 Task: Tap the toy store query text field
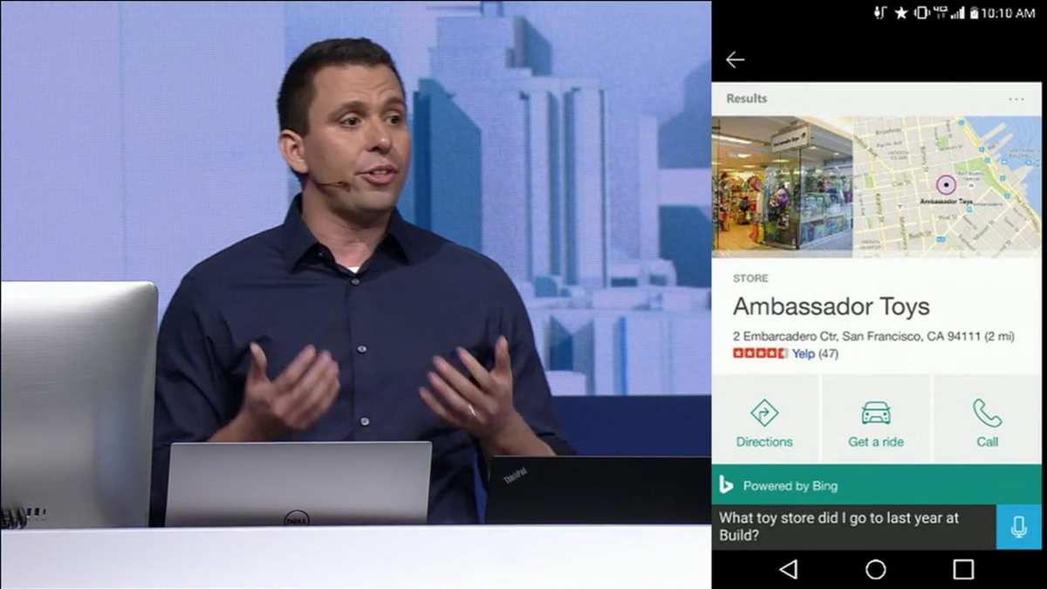click(x=852, y=526)
